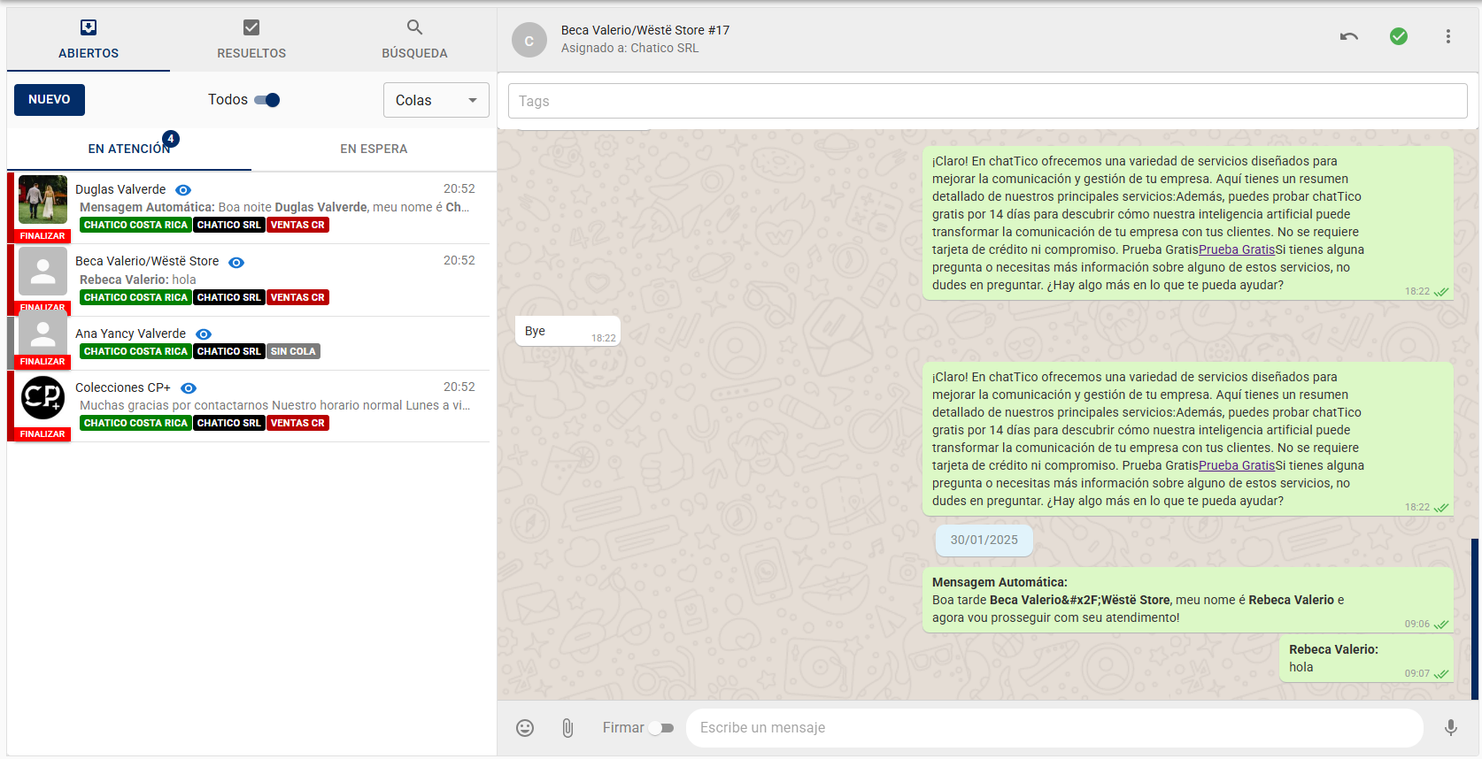Viewport: 1482px width, 759px height.
Task: Click the Nuevo button
Action: coord(50,100)
